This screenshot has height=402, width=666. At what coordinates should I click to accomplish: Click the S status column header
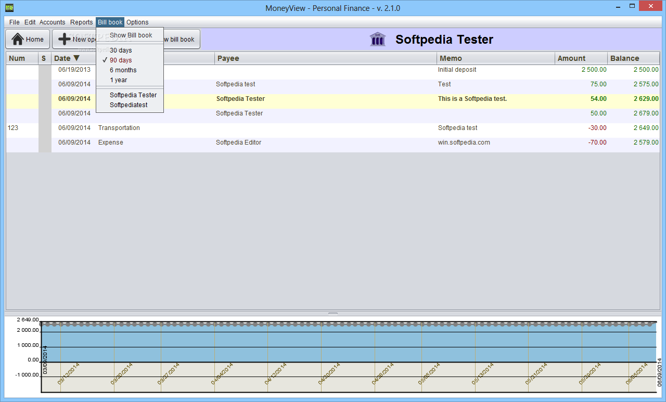45,58
